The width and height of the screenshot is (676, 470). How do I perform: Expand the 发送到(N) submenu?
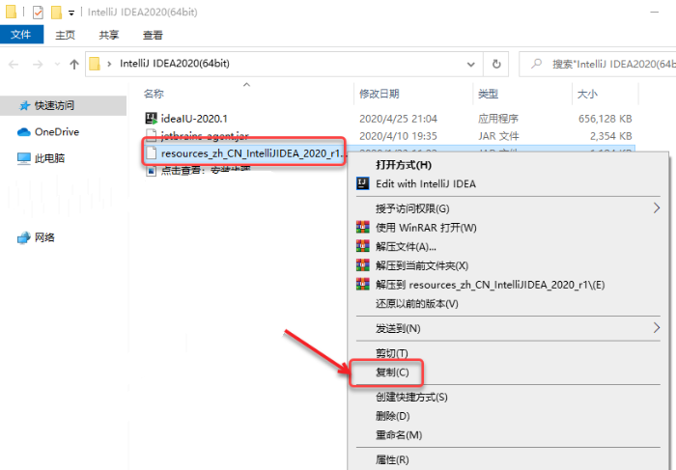[x=508, y=328]
